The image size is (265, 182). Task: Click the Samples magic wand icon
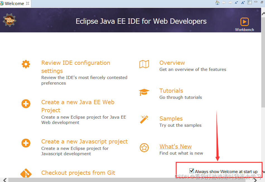point(144,119)
